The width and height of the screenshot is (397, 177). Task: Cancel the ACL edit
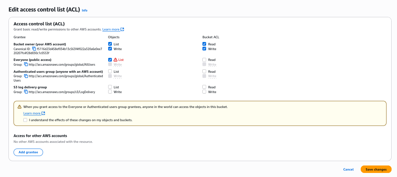point(349,170)
